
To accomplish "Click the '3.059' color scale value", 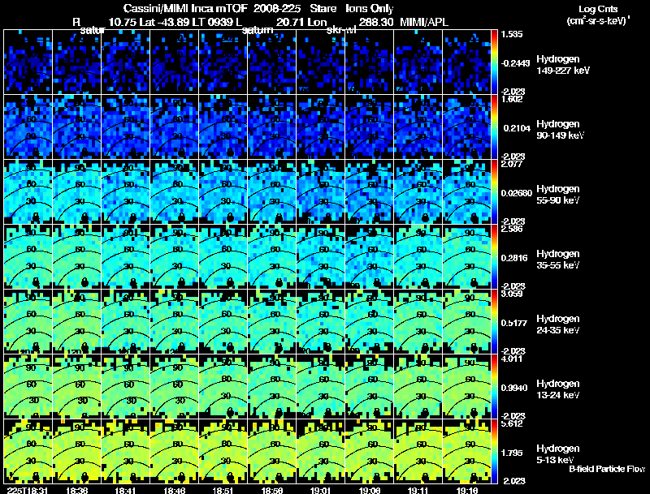I will point(512,294).
